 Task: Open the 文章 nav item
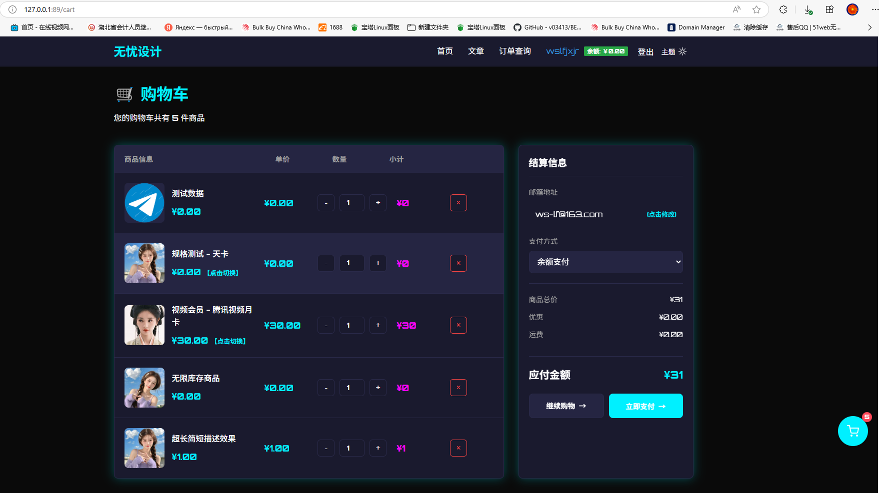[475, 51]
